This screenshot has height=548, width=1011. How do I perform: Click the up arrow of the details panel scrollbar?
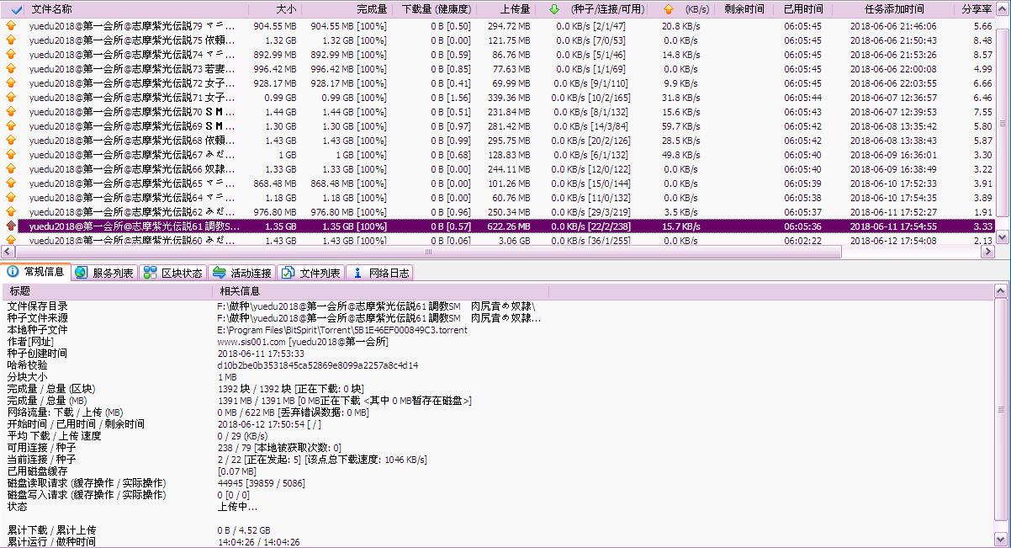point(1000,291)
